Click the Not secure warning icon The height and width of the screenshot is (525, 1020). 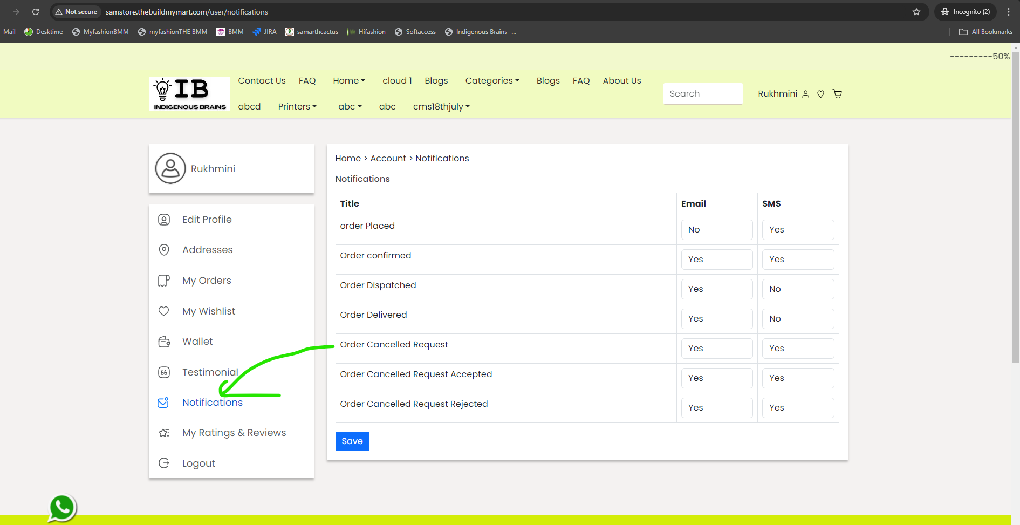(59, 12)
